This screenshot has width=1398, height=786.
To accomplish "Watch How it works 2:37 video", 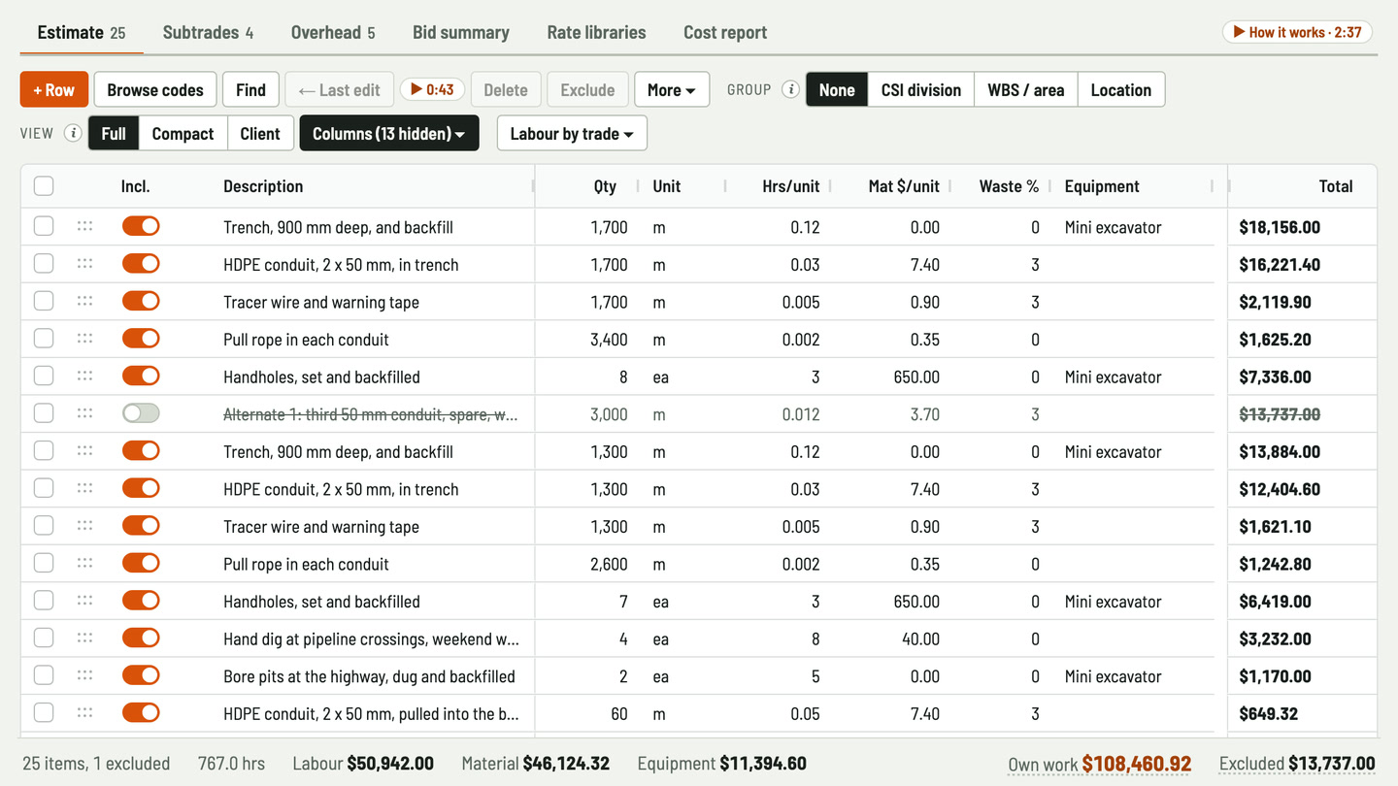I will (x=1297, y=32).
